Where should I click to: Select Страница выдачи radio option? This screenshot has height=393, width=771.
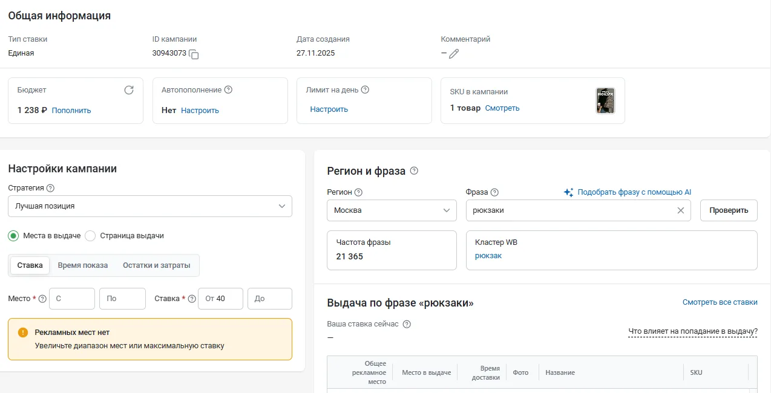[x=90, y=236]
